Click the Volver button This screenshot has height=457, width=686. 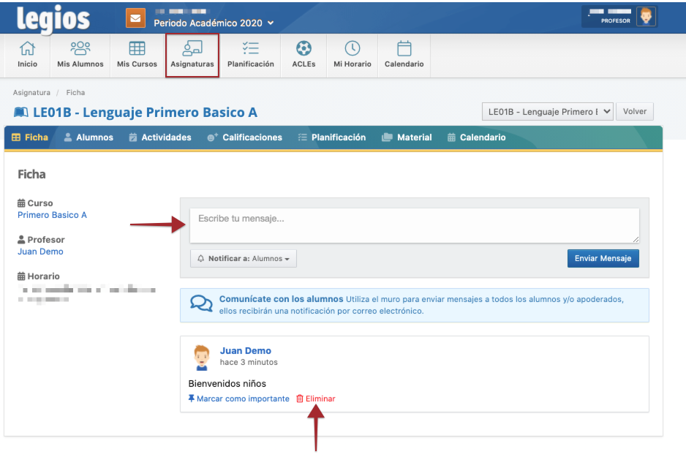635,112
